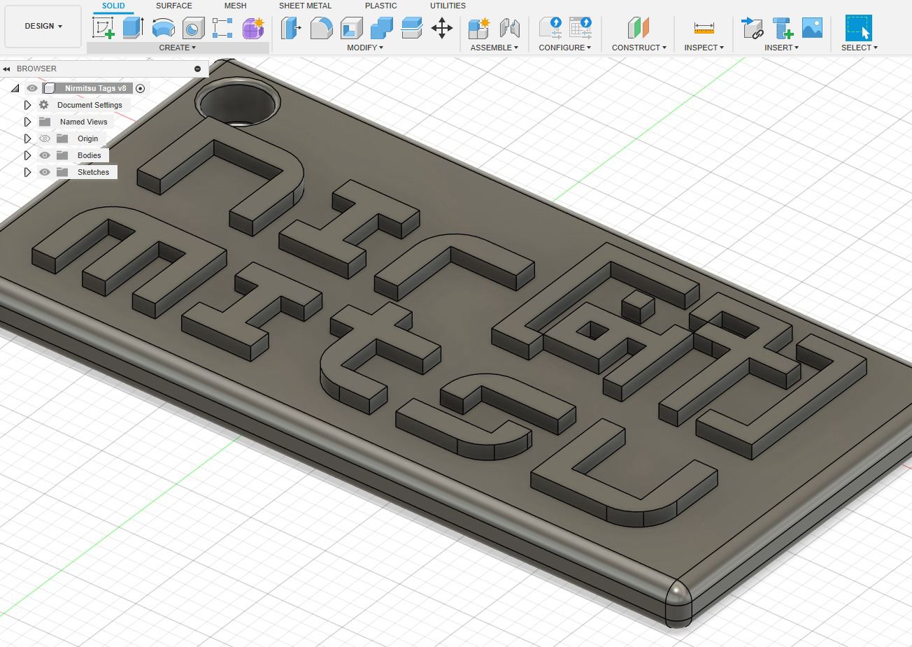
Task: Expand the Document Settings tree node
Action: (27, 105)
